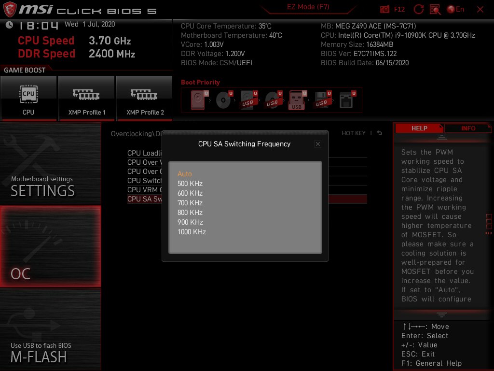Click the network boot icon in Boot Priority
This screenshot has height=371, width=494.
tap(346, 100)
